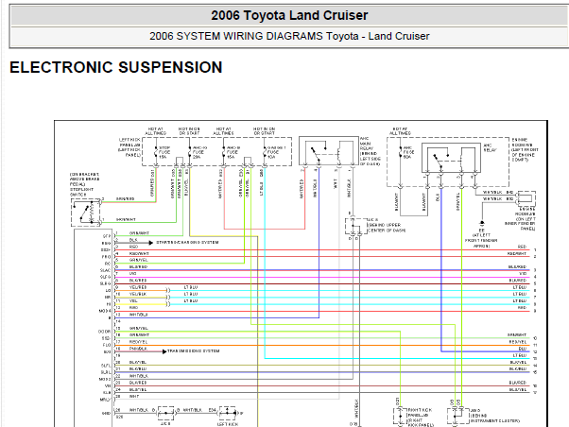Click the 'AHC FUSE 50A' label
Screen dimensions: 569x427
(x=408, y=152)
